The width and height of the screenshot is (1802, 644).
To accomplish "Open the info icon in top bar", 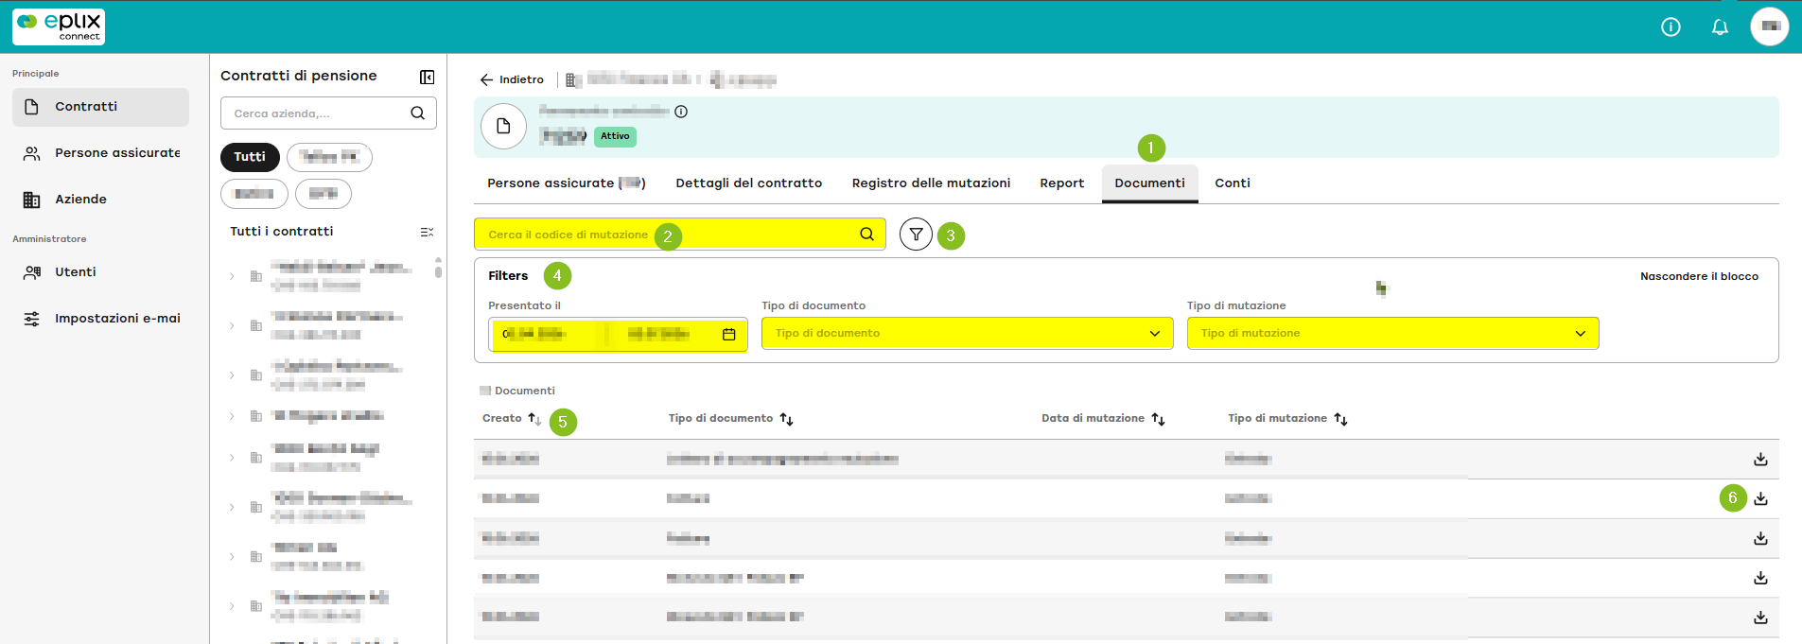I will tap(1671, 27).
